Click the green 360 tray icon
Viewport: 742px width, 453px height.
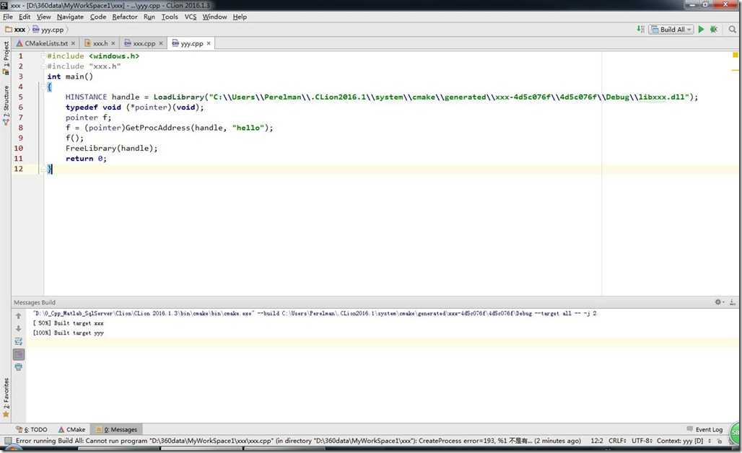coord(736,431)
